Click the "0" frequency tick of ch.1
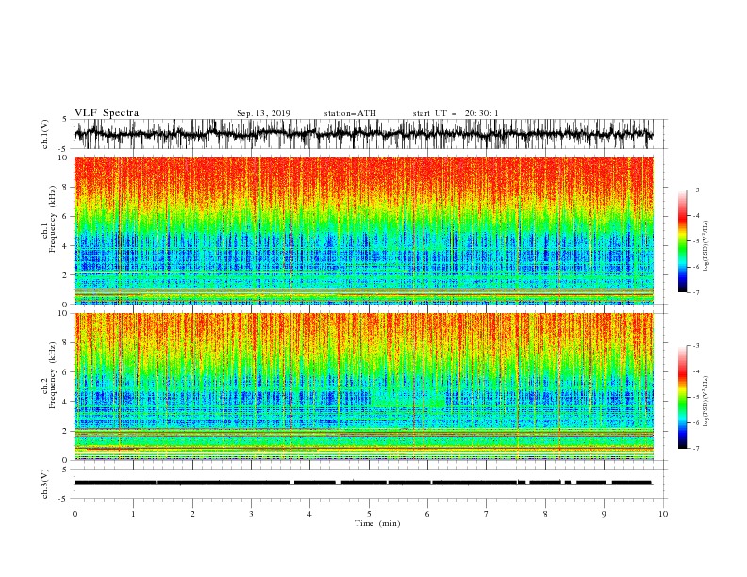Screen dimensions: 747x577 66,305
